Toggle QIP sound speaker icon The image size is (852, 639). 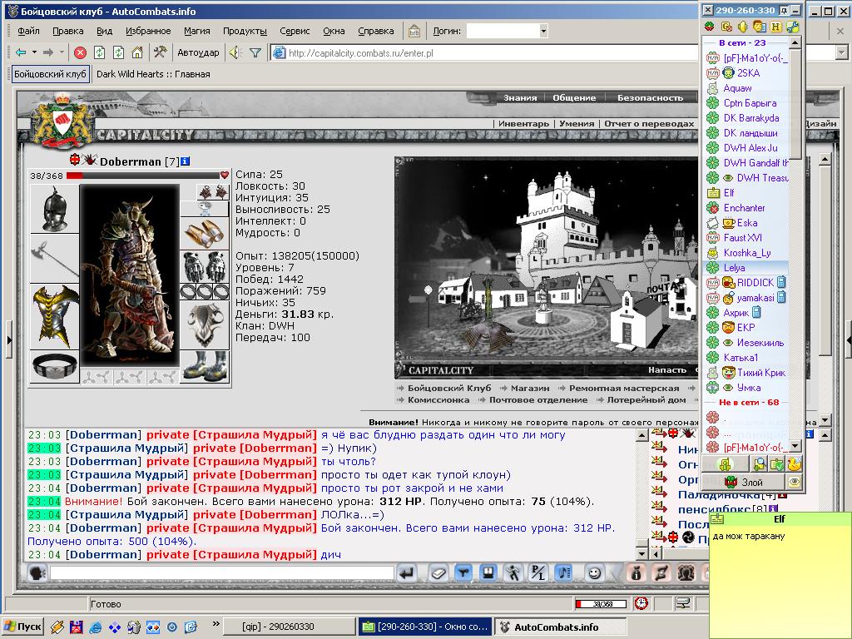tap(743, 26)
